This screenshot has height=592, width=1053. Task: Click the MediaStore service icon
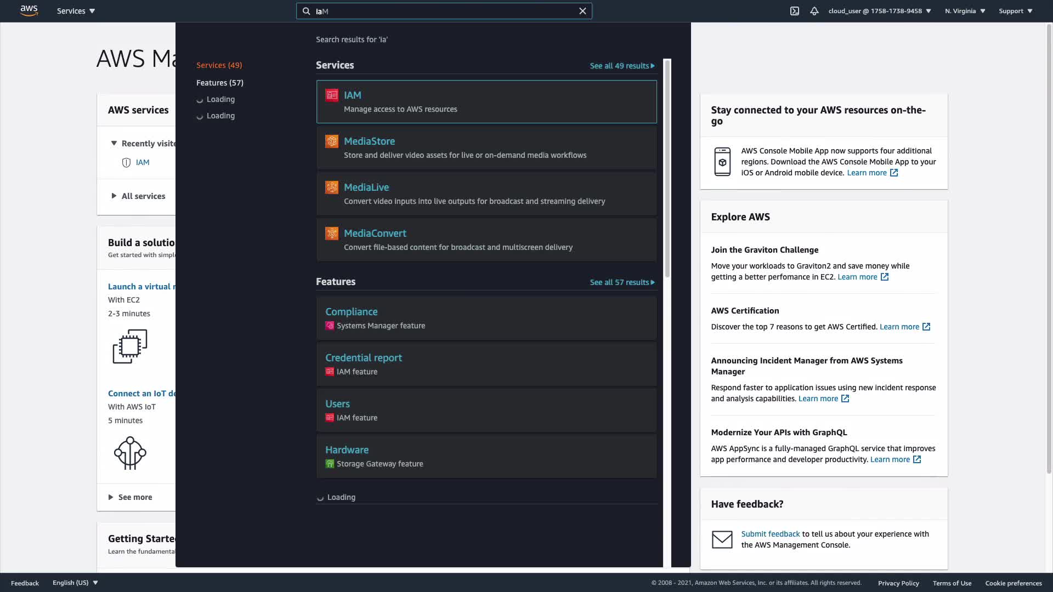332,141
